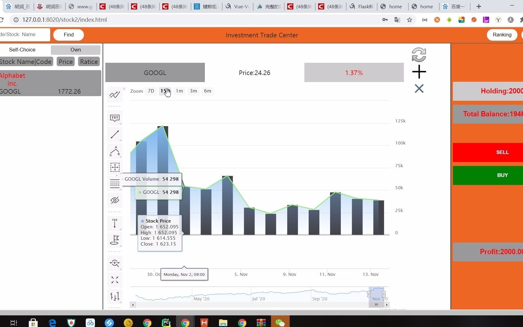Click navigator scrollbar left arrow
The width and height of the screenshot is (523, 327).
pyautogui.click(x=133, y=305)
